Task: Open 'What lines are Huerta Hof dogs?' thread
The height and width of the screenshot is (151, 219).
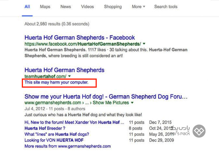Action: (57, 134)
